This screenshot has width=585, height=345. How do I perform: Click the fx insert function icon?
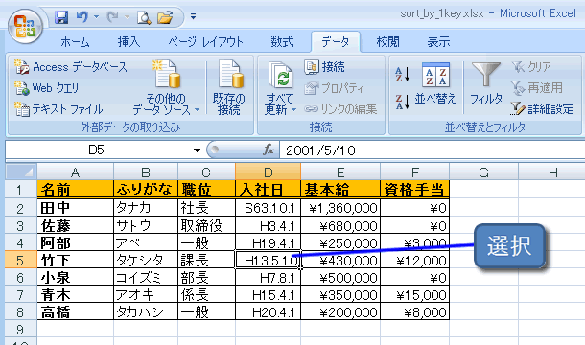coord(269,149)
